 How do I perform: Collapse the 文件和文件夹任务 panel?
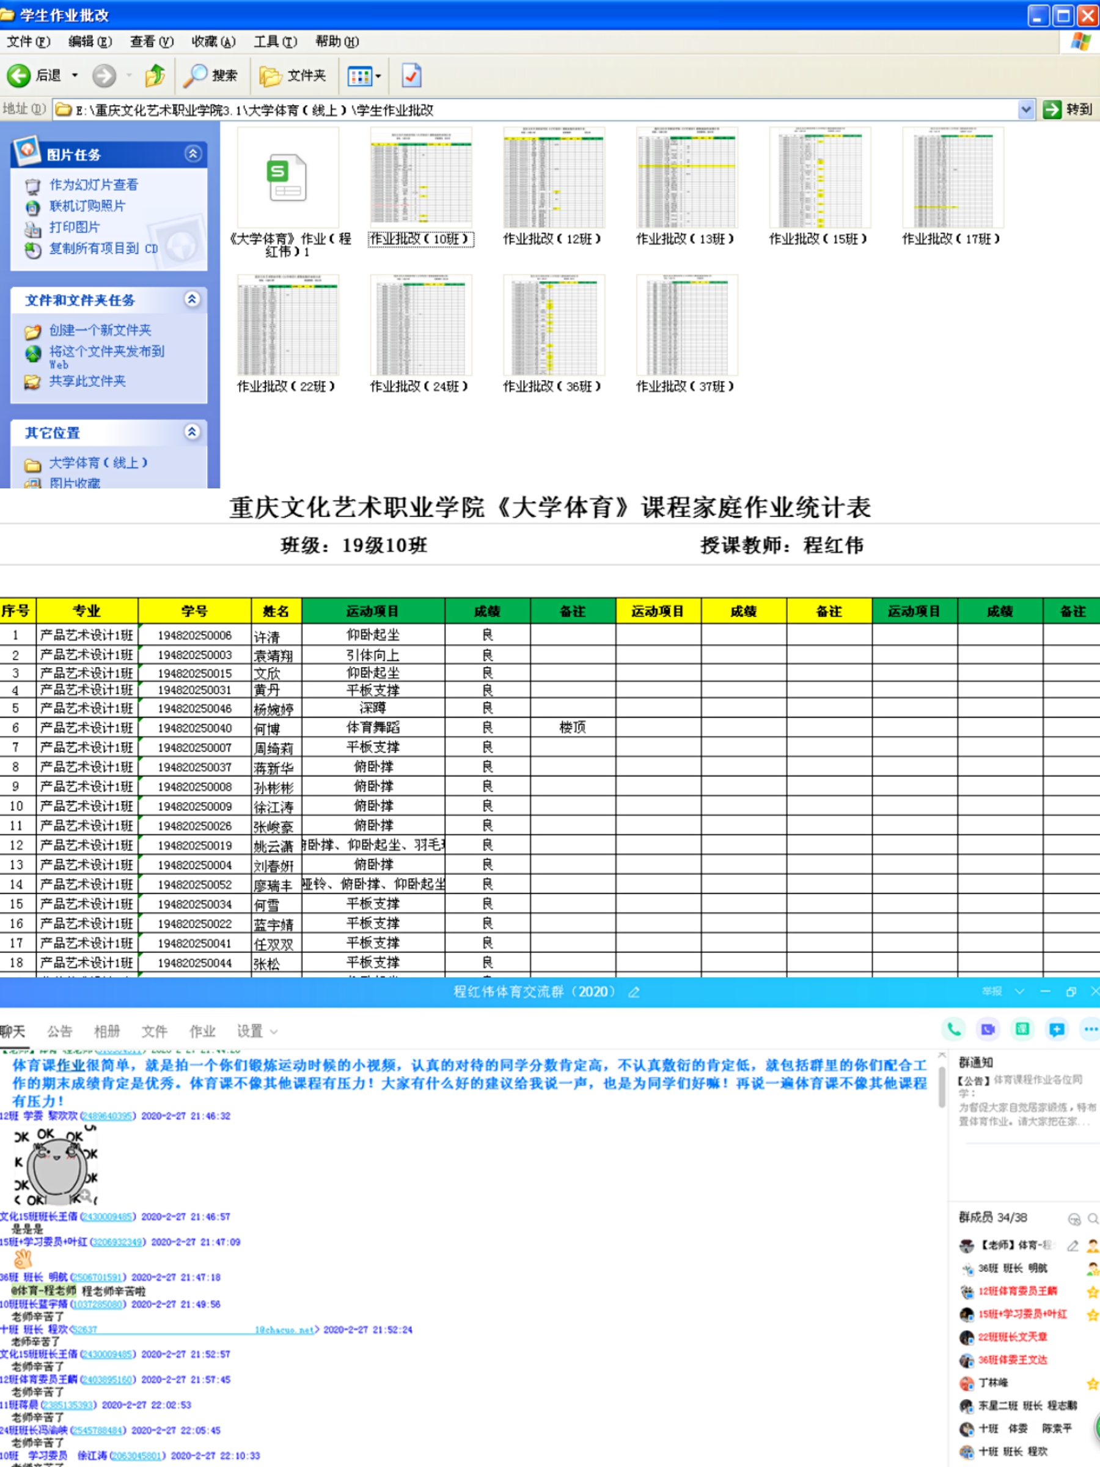pyautogui.click(x=193, y=300)
